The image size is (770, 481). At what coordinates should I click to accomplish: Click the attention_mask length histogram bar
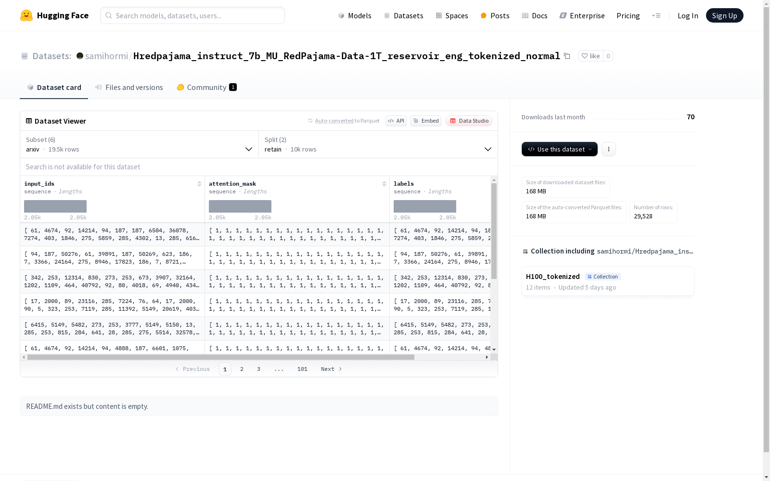(x=240, y=206)
